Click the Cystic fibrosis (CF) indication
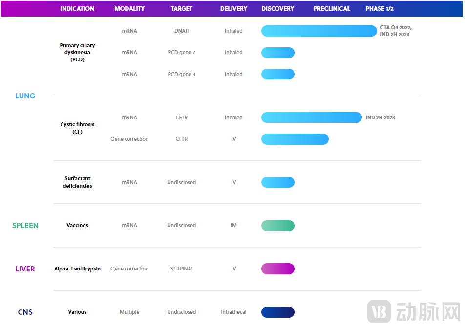This screenshot has height=328, width=465. coord(77,128)
